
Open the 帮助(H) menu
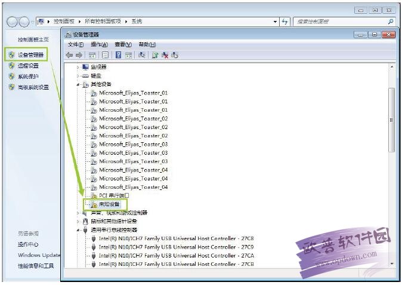[x=147, y=44]
